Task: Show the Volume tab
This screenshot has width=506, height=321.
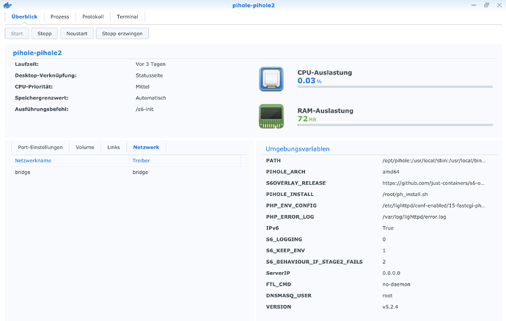Action: (85, 147)
